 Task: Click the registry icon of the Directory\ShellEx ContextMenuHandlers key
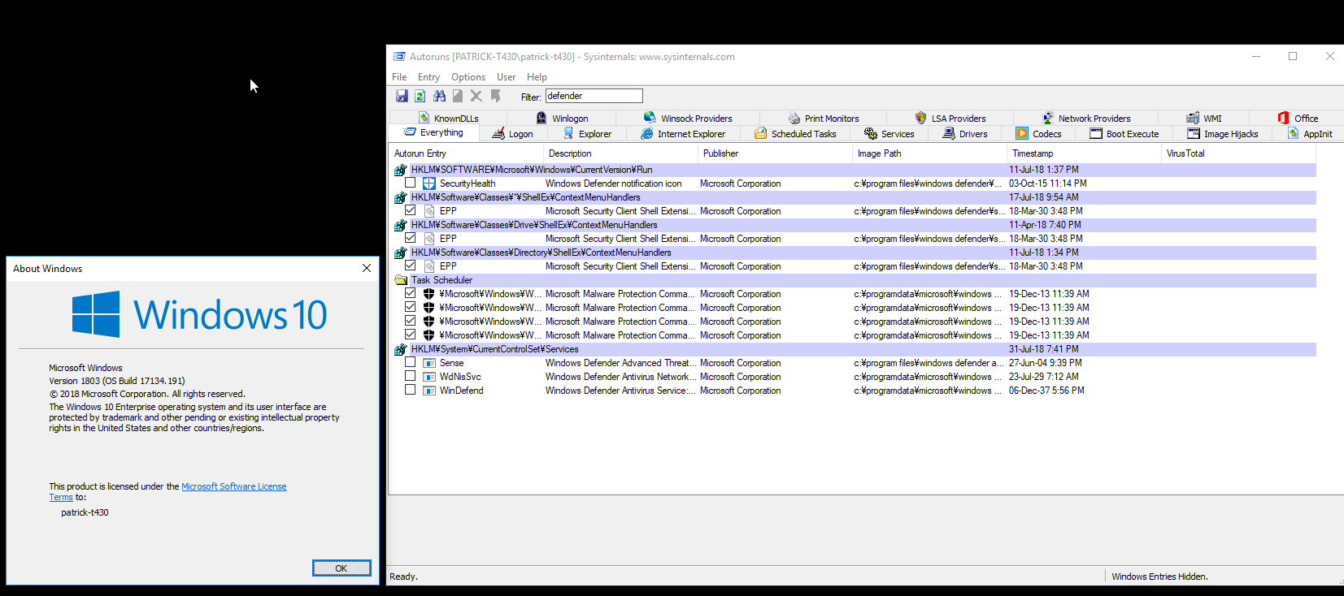pos(400,253)
